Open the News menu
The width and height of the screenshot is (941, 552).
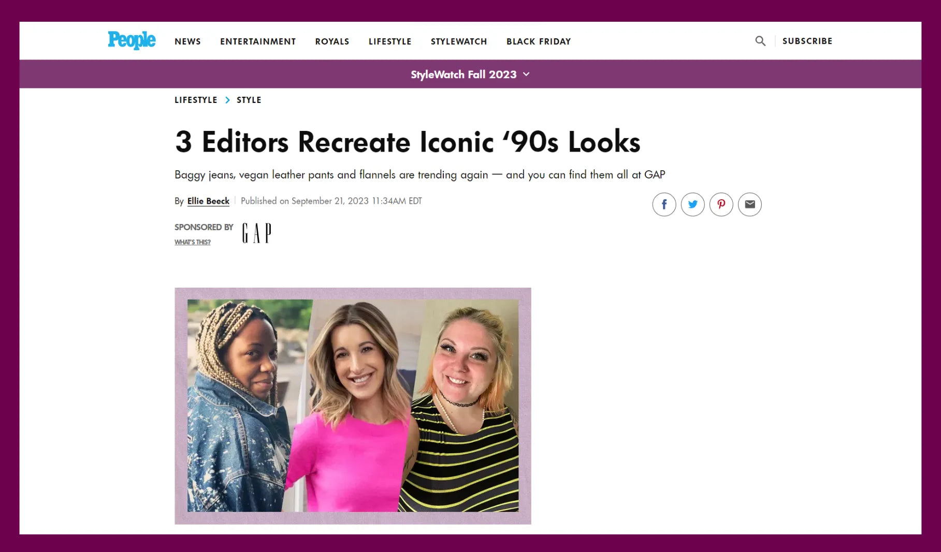click(x=187, y=41)
